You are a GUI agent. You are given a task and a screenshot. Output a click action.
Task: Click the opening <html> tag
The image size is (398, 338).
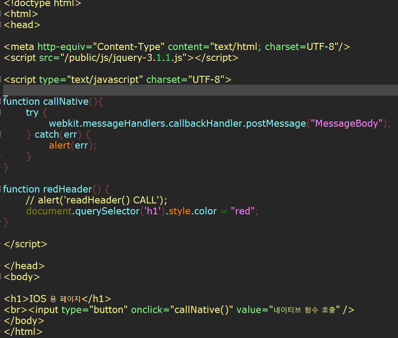[21, 14]
